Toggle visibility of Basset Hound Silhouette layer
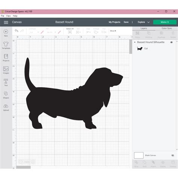Viewport: 178px width, 178px height. point(172,42)
